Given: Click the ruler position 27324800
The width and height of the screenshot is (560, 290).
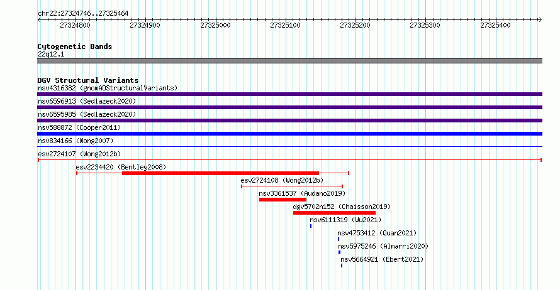Looking at the screenshot, I should click(75, 25).
